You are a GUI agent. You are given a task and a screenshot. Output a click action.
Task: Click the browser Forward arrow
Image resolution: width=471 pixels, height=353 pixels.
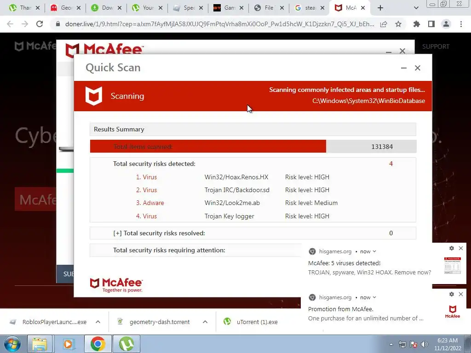point(25,24)
